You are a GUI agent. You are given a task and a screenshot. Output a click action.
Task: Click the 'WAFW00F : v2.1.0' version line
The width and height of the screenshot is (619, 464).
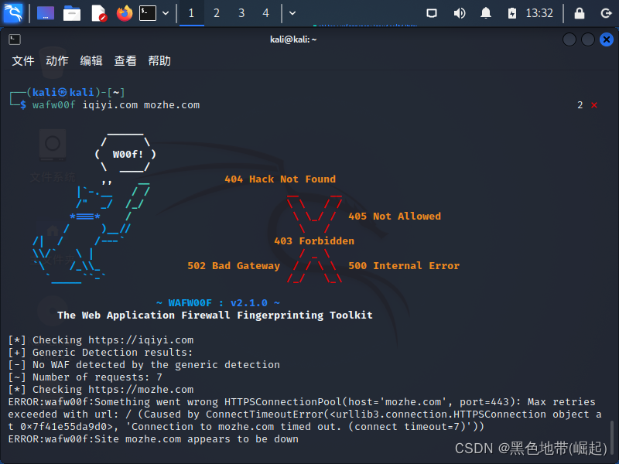[x=218, y=302]
